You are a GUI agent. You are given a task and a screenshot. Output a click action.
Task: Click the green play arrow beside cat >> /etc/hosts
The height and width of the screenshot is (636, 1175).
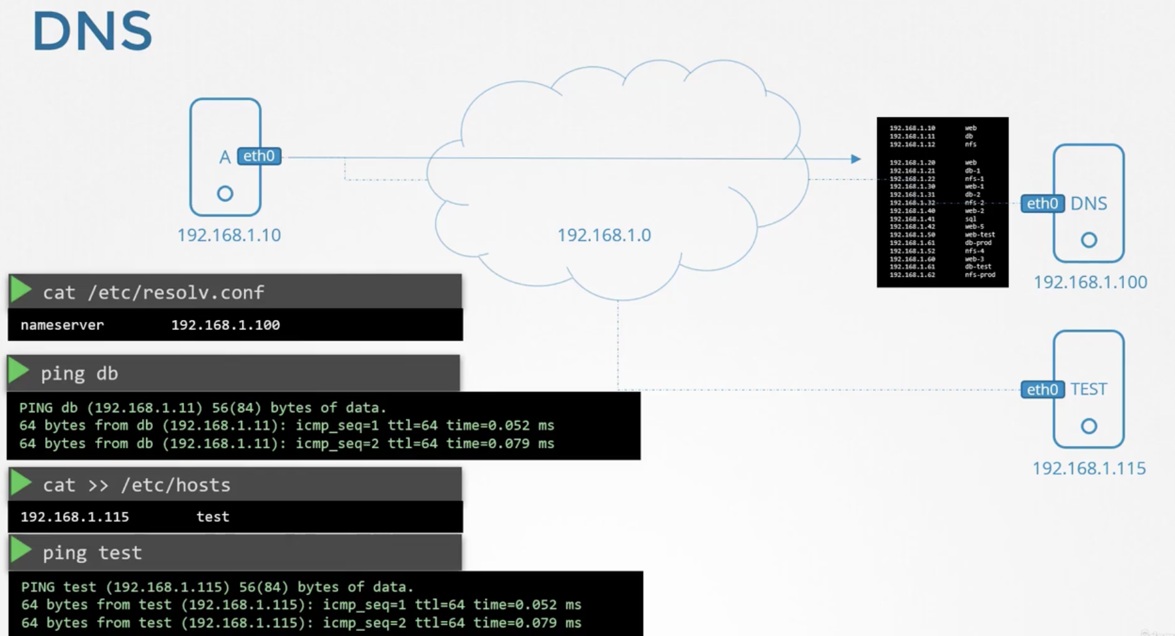click(21, 483)
